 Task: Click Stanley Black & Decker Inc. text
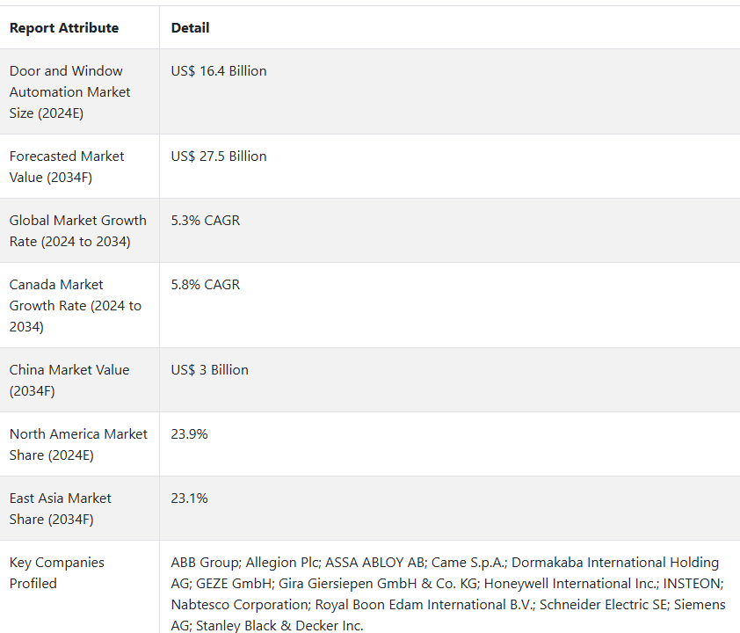click(279, 625)
